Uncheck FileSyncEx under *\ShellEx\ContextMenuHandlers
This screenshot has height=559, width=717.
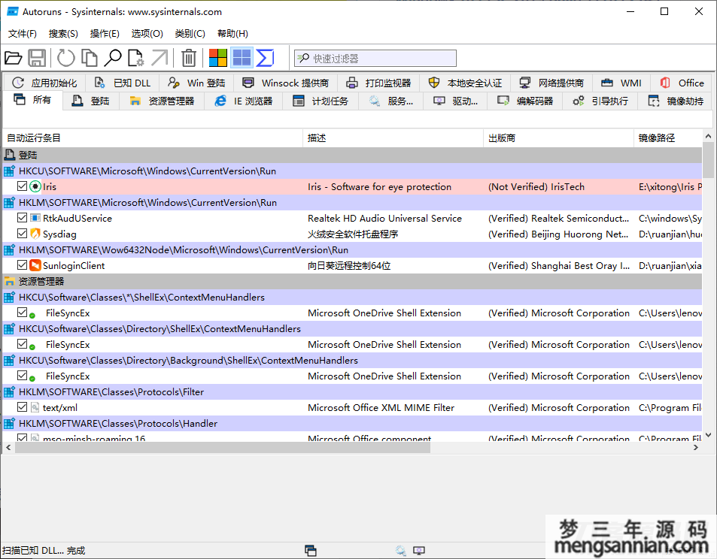point(22,313)
